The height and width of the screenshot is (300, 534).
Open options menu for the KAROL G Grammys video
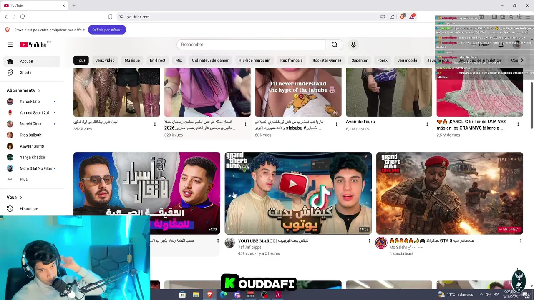518,124
